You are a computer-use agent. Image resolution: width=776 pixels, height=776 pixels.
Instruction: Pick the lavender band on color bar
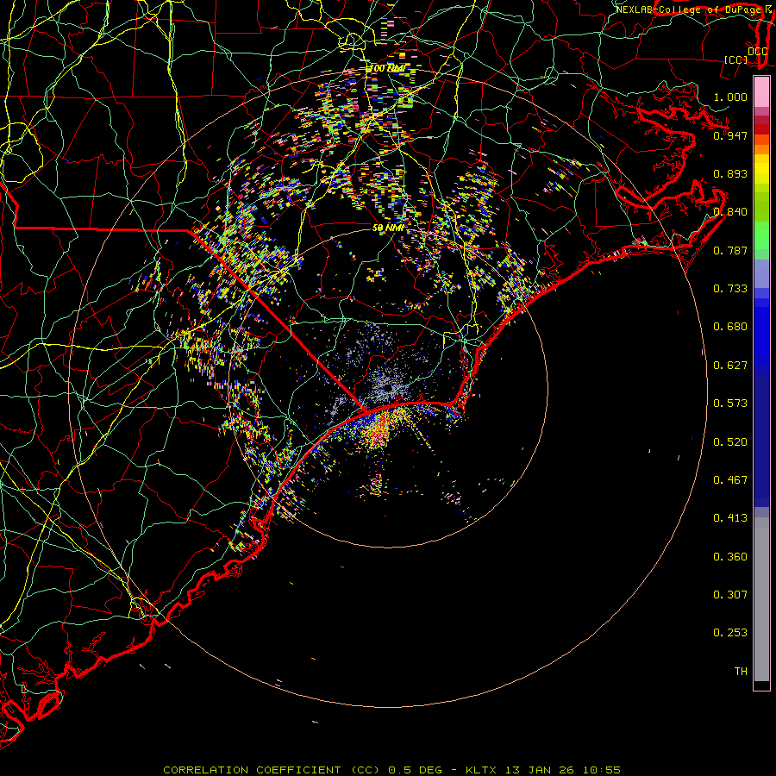tap(761, 273)
